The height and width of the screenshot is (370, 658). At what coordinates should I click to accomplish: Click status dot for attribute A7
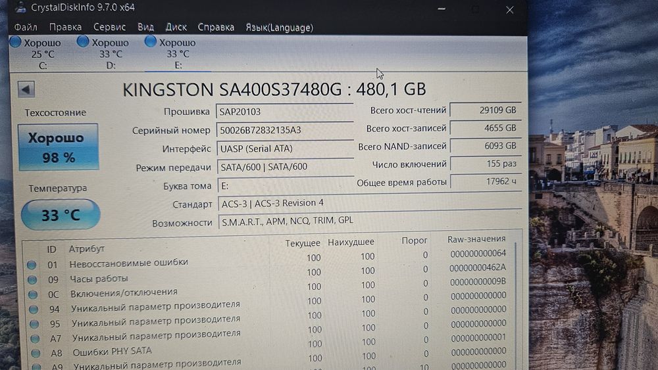[36, 338]
